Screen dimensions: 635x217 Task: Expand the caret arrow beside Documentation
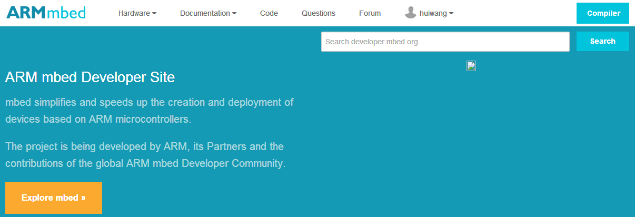(234, 14)
